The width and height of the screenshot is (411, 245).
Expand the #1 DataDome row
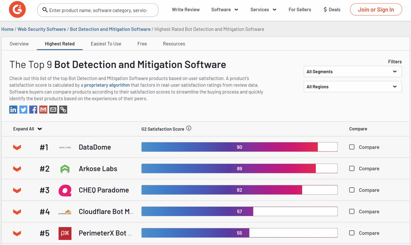click(x=17, y=147)
